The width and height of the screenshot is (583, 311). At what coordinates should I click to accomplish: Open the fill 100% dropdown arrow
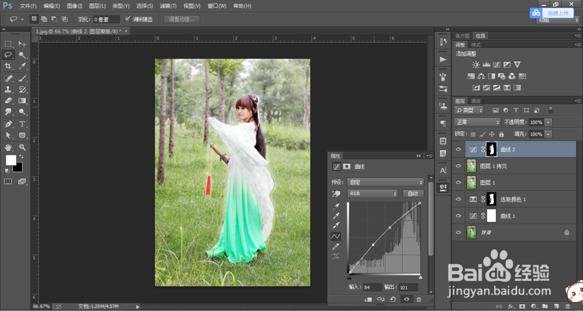coord(549,134)
